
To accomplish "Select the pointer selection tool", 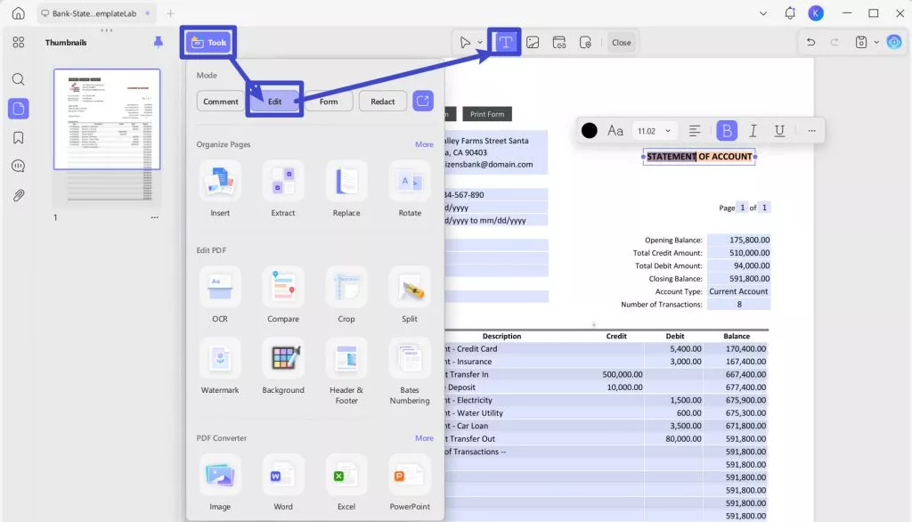I will pos(465,43).
